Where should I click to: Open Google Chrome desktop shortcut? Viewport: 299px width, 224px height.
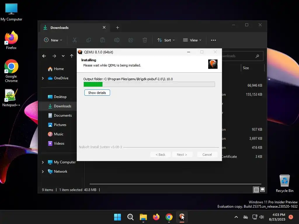click(x=11, y=71)
